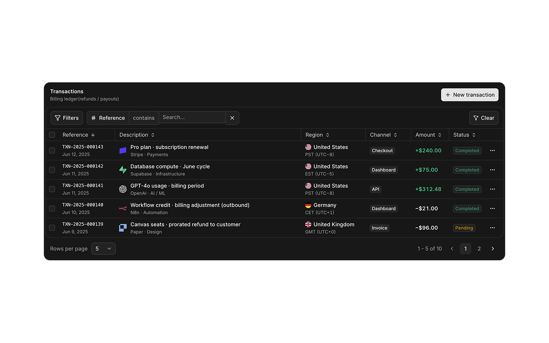
Task: Click the +$75.00 amount
Action: (x=427, y=170)
